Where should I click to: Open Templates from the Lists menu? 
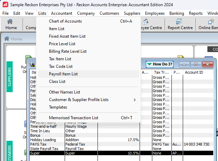pos(88,107)
